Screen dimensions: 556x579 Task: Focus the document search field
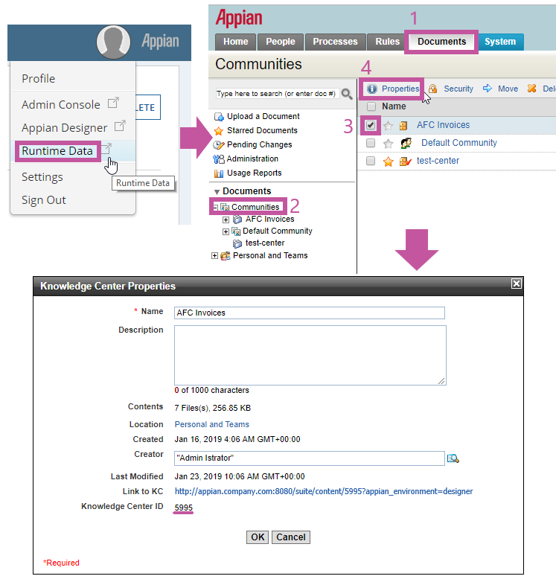278,94
